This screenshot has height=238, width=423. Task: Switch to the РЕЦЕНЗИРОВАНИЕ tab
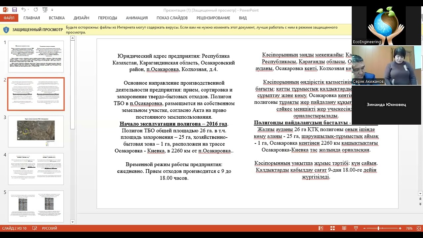coord(213,18)
